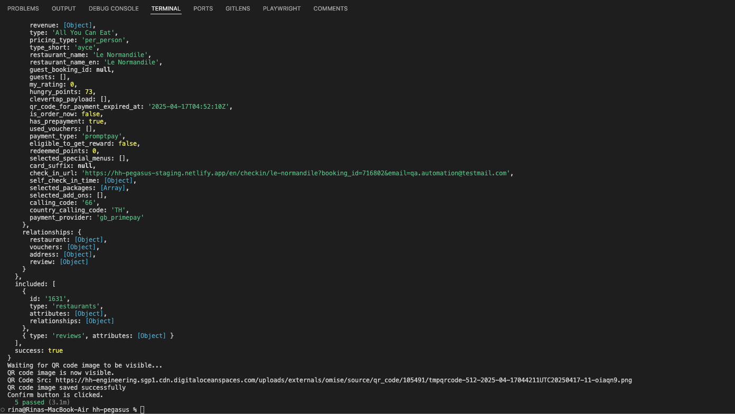Image resolution: width=735 pixels, height=414 pixels.
Task: Open the QR Code Src digitaloceanspaces URL
Action: (x=343, y=380)
